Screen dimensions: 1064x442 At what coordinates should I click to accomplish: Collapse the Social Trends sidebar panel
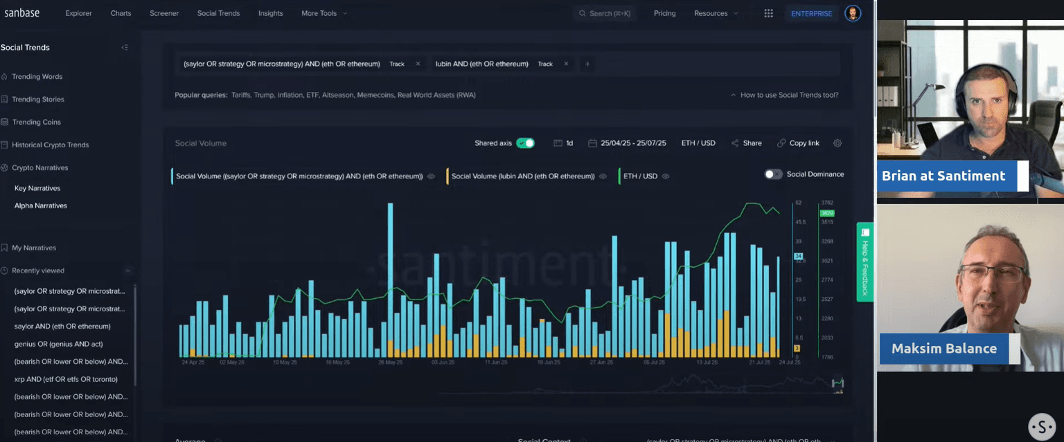[125, 48]
